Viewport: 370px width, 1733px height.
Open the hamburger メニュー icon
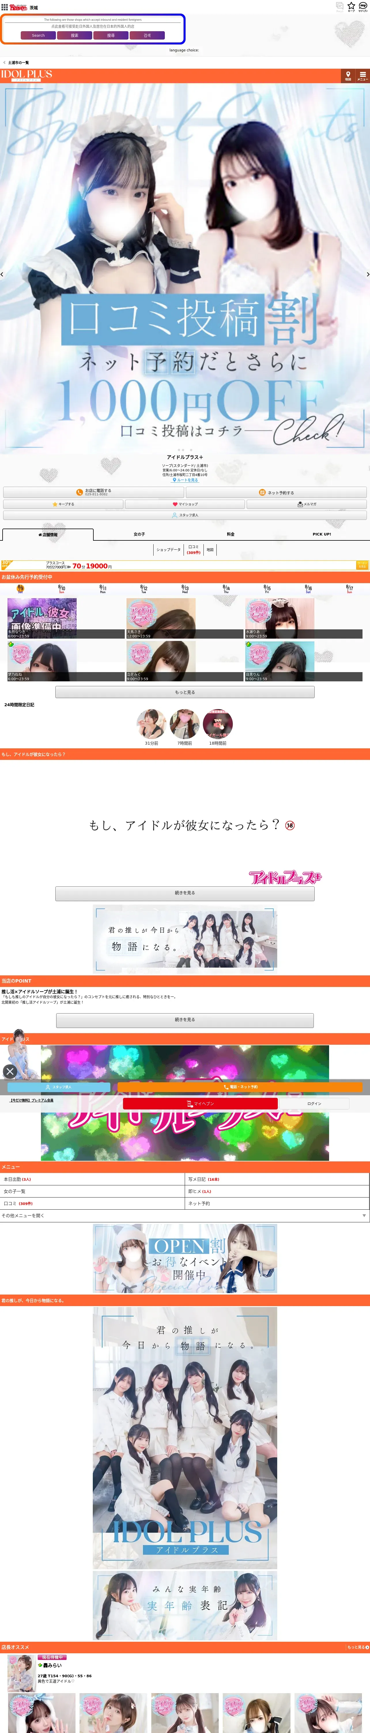click(x=363, y=75)
